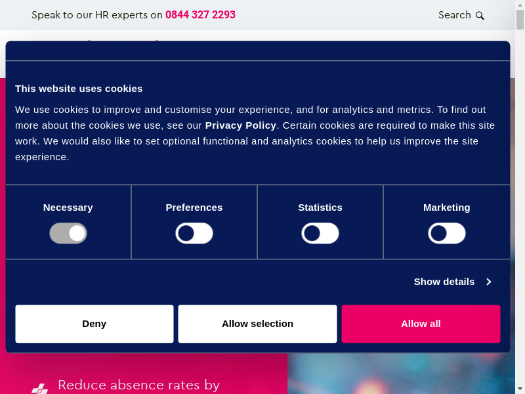Click the 0844 327 2293 phone number
Image resolution: width=525 pixels, height=394 pixels.
(x=200, y=15)
